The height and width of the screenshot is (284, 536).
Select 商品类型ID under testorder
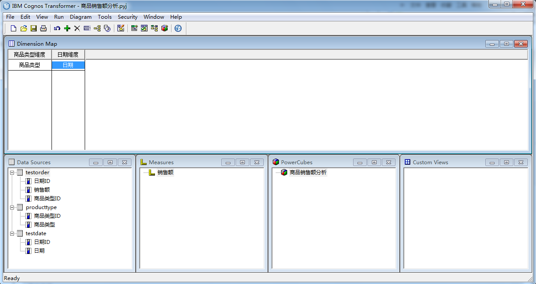pos(48,199)
